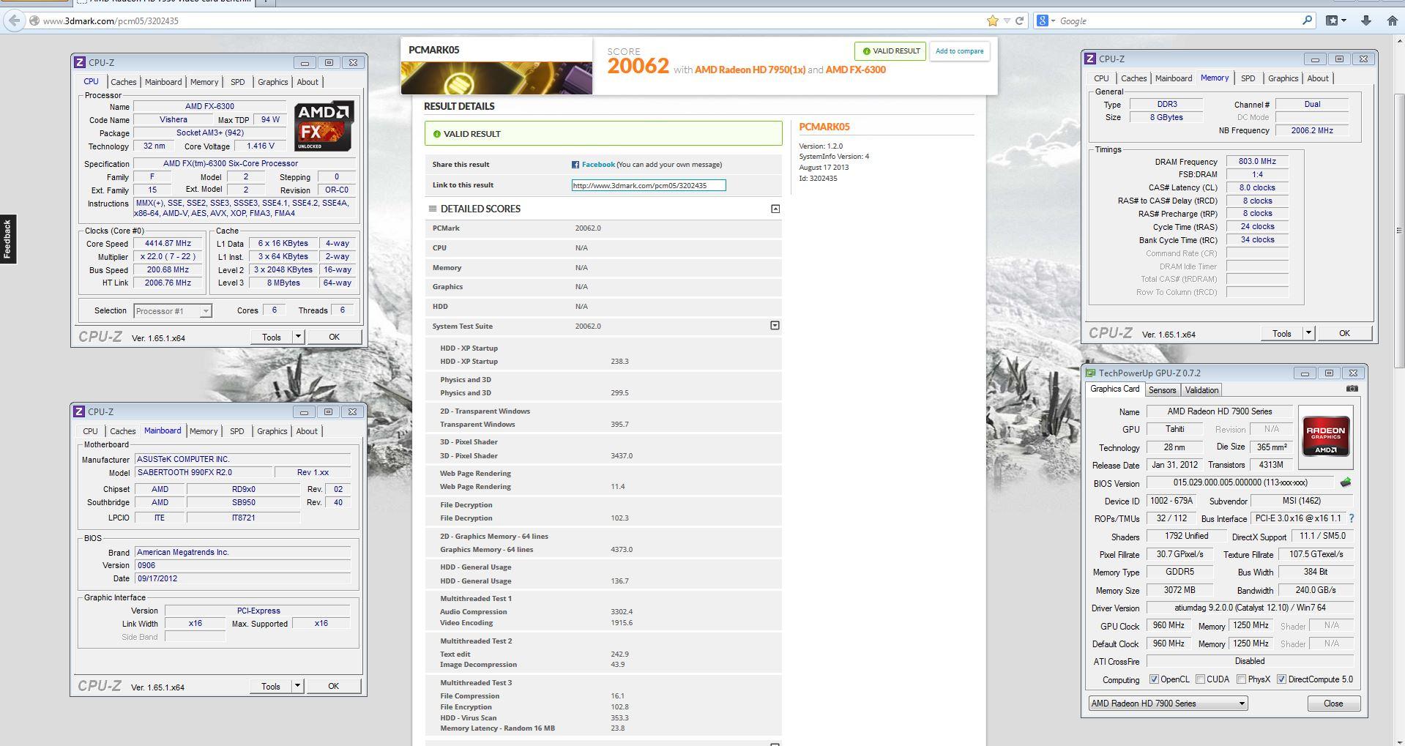The height and width of the screenshot is (746, 1405).
Task: Click OK in the CPU-Z Mainboard window
Action: click(x=333, y=686)
